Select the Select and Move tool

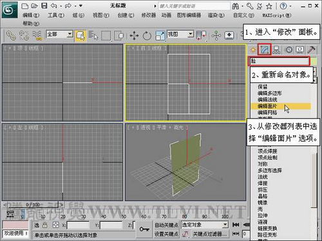pos(134,35)
